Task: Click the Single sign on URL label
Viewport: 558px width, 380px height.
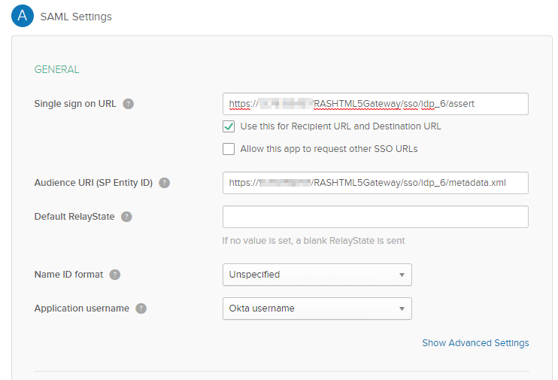Action: 75,104
